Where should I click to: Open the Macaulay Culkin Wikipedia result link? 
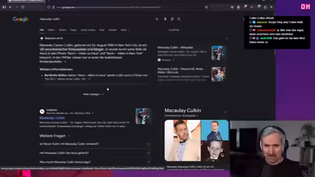[52, 118]
